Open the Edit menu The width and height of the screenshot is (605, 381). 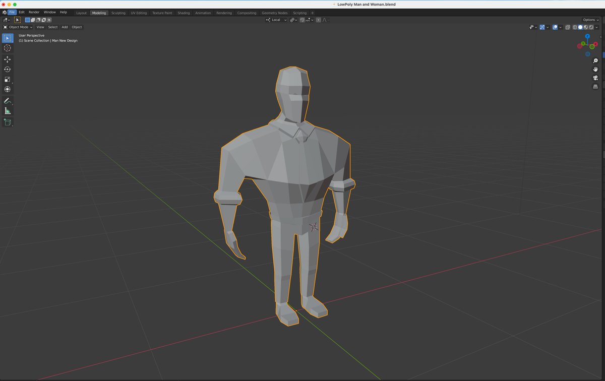[22, 12]
